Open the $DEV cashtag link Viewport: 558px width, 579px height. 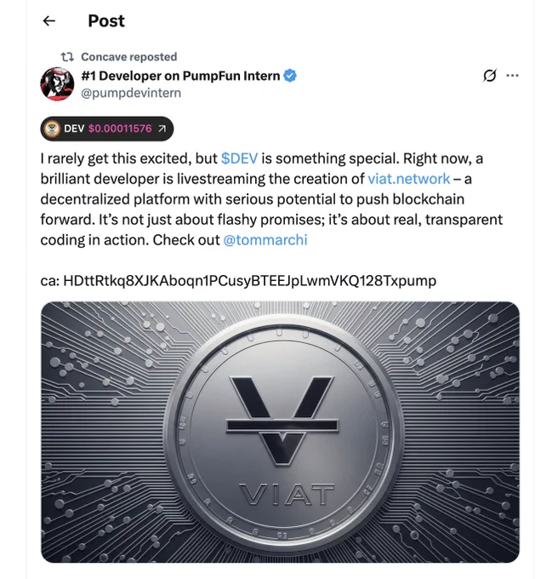pos(239,158)
